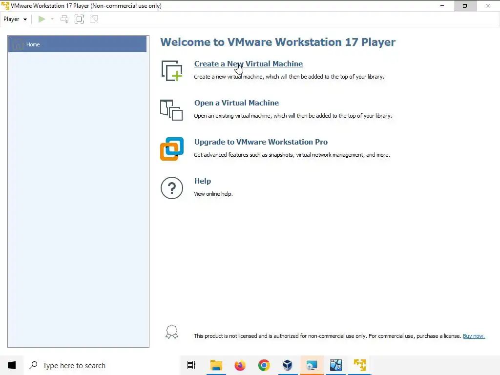
Task: Click Upgrade to VMware Workstation Pro link
Action: pyautogui.click(x=261, y=142)
